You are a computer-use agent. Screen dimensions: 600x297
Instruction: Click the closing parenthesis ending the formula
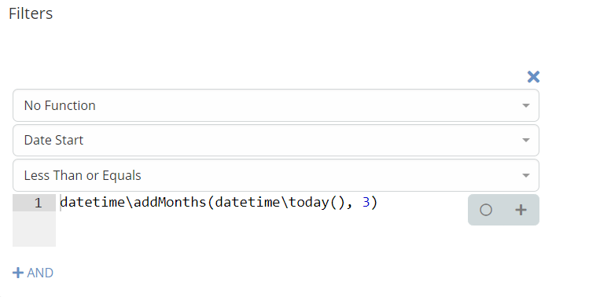click(x=374, y=203)
